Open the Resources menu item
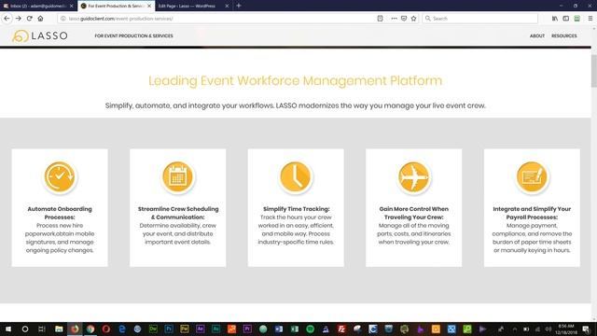Screen dimensions: 597x336 click(563, 35)
